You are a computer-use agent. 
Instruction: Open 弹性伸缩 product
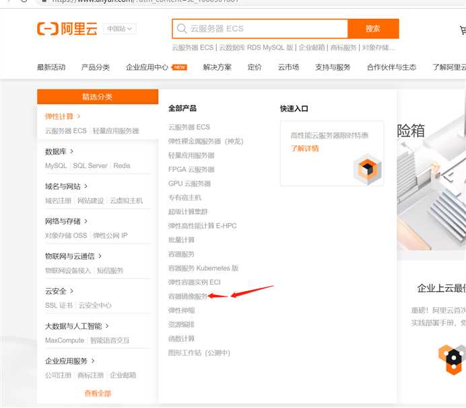click(181, 311)
